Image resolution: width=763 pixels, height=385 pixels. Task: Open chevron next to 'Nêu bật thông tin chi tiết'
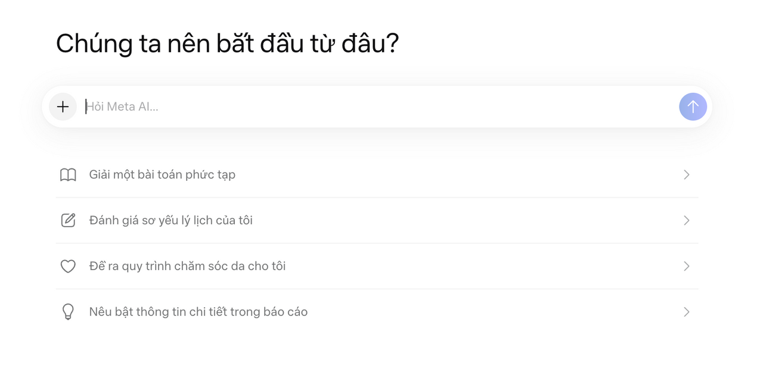coord(686,312)
